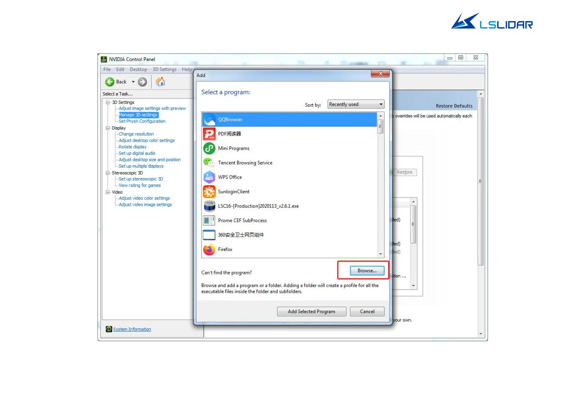Collapse the Stereoscopic 3D tree node

(108, 173)
